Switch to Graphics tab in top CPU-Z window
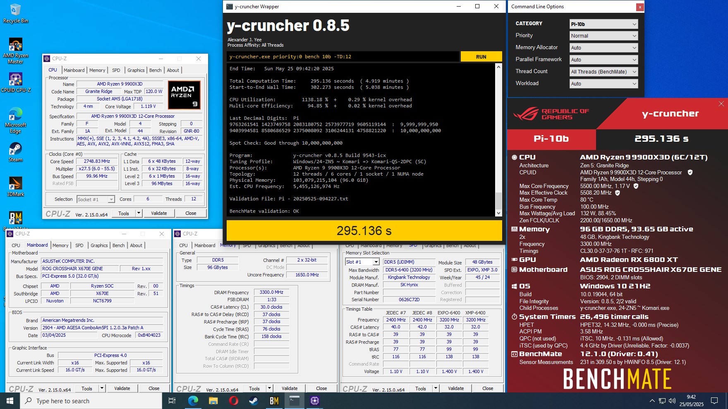The width and height of the screenshot is (728, 409). [x=136, y=70]
